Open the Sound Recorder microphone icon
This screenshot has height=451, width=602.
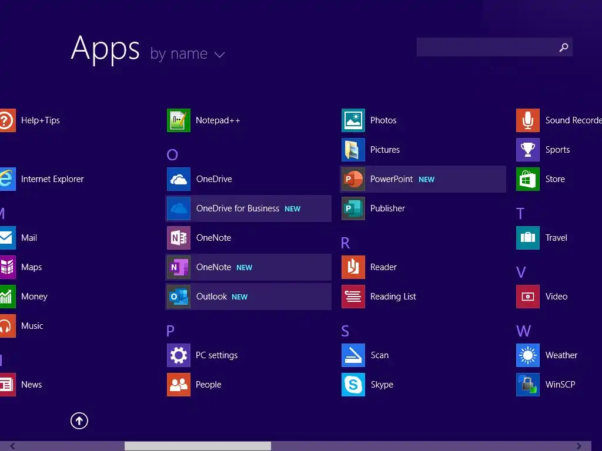(x=528, y=120)
